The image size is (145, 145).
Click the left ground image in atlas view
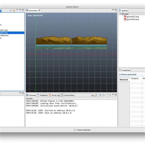tap(54, 43)
